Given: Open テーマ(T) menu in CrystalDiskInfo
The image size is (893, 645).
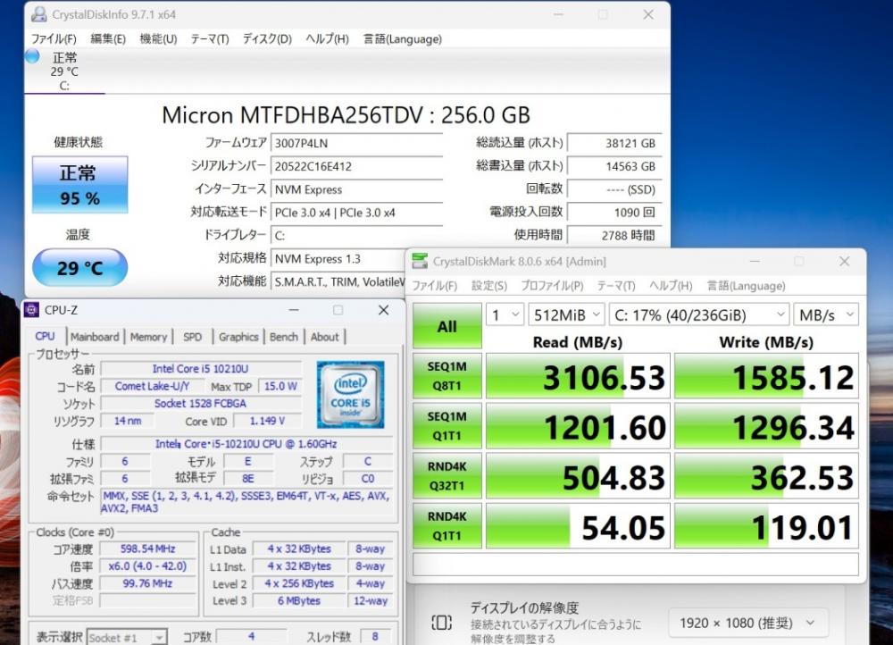Looking at the screenshot, I should pos(210,38).
